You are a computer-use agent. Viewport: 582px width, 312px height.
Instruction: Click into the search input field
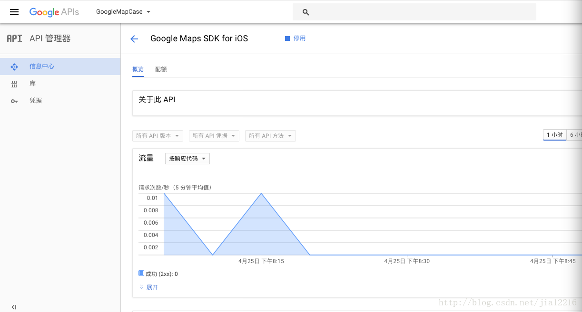(x=414, y=12)
